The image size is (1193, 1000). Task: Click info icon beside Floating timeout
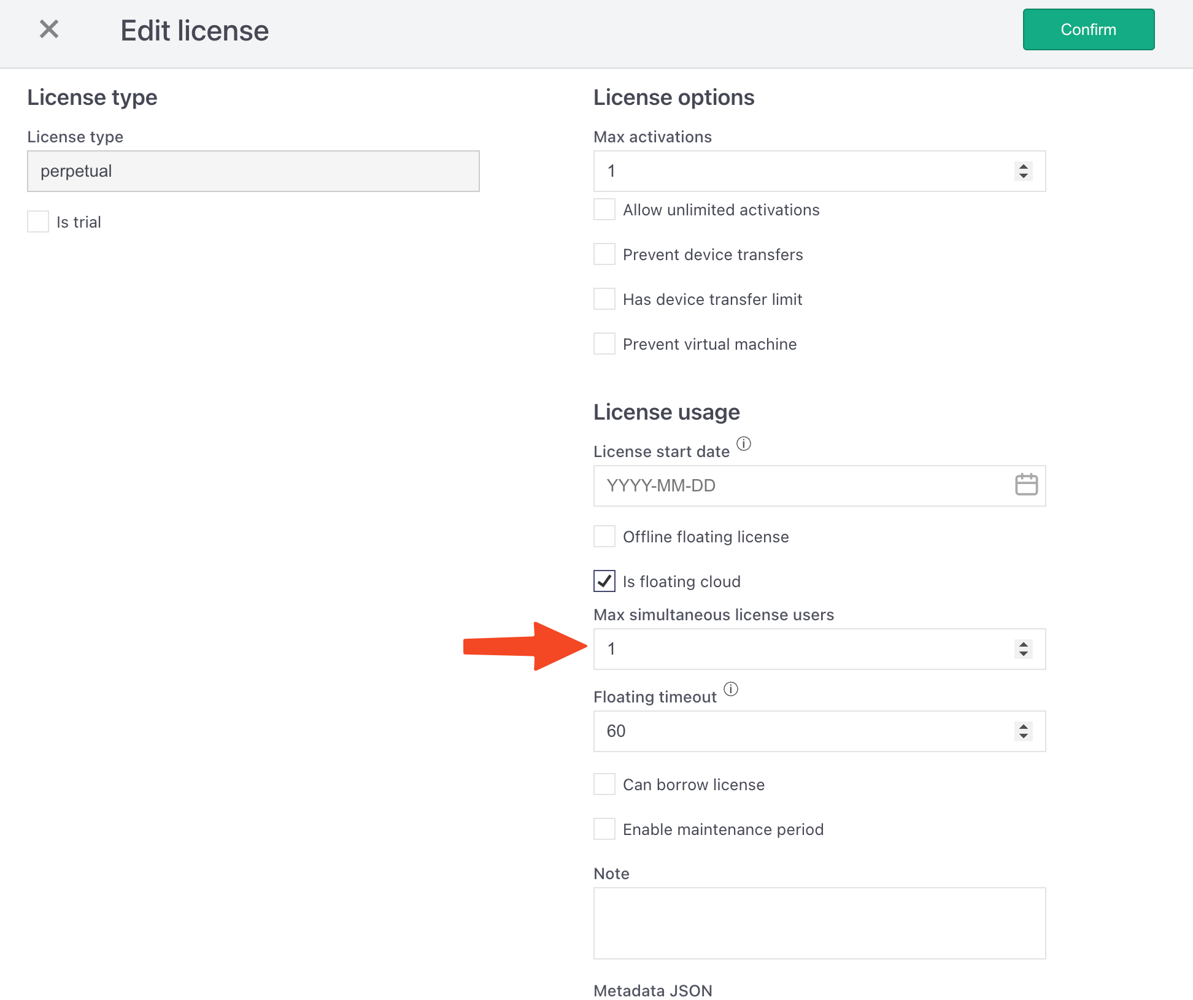point(730,689)
